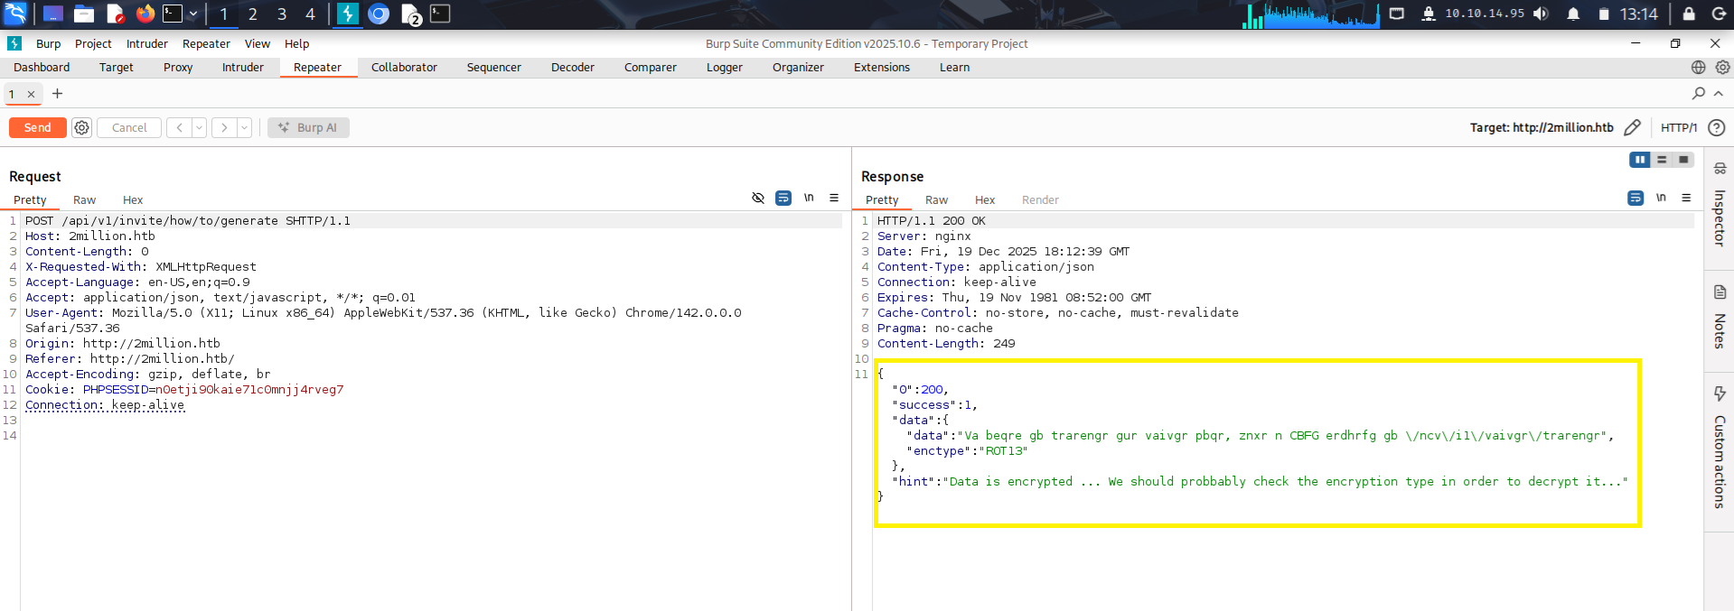Open Request panel hamburger options menu
This screenshot has height=611, width=1734.
tap(834, 198)
